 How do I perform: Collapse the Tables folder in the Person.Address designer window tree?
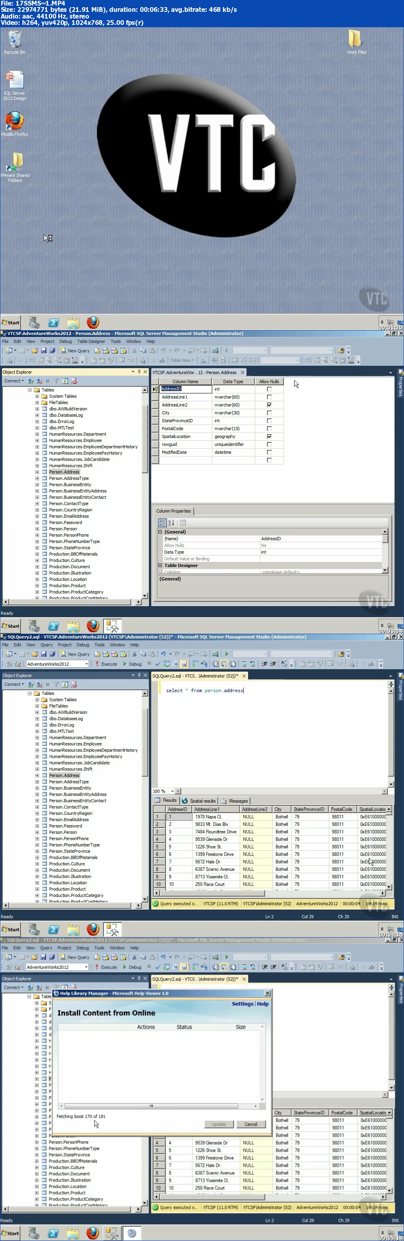pos(30,390)
